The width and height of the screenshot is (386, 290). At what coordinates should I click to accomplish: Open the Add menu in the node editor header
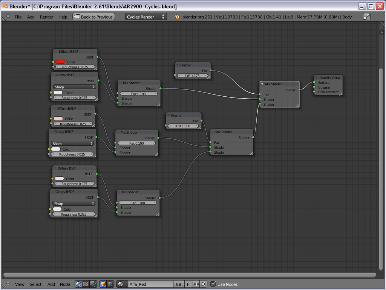tap(51, 284)
